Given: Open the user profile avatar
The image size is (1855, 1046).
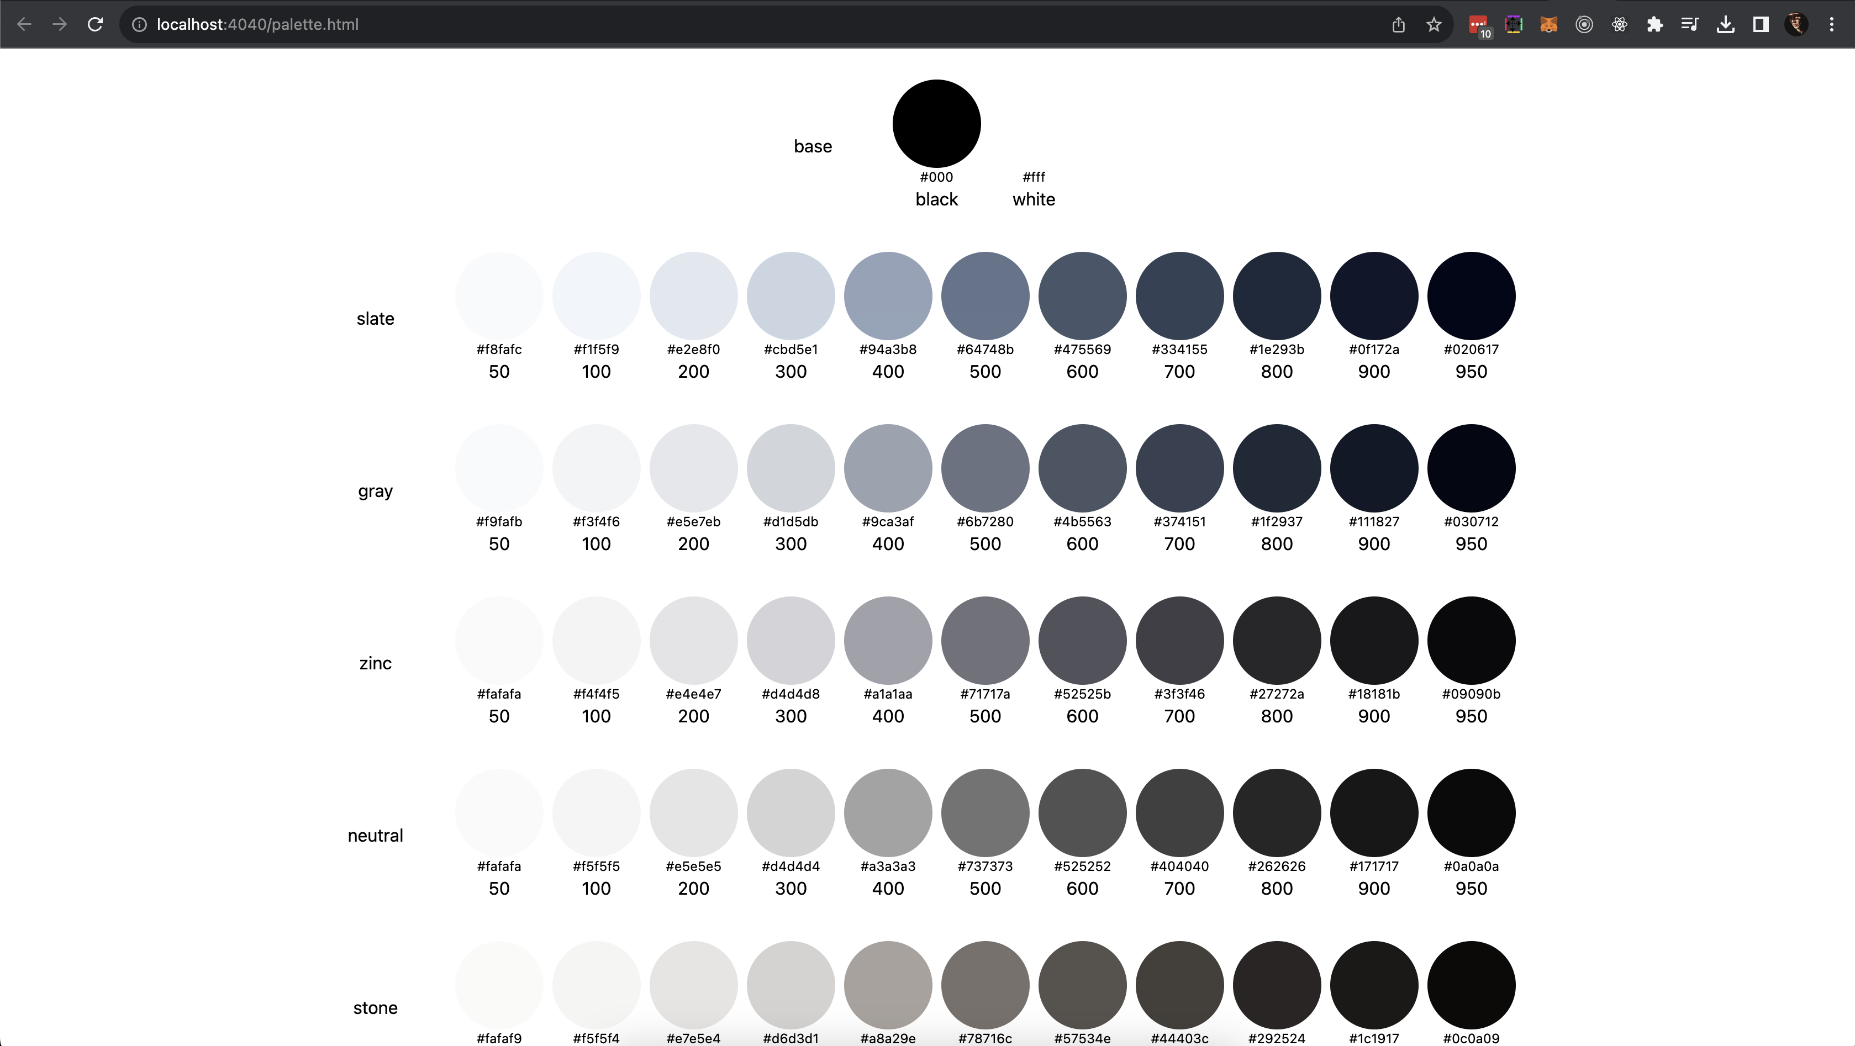Looking at the screenshot, I should [1796, 24].
